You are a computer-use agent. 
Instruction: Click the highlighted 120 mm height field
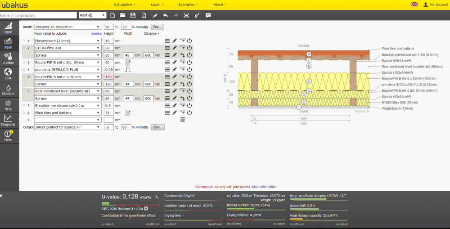(x=109, y=76)
